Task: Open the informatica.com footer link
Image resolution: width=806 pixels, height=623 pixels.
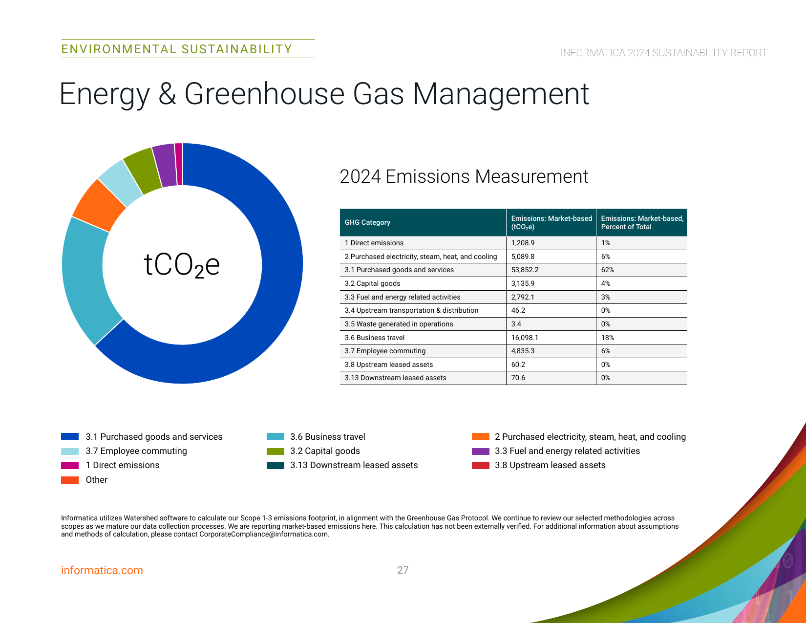Action: 102,570
